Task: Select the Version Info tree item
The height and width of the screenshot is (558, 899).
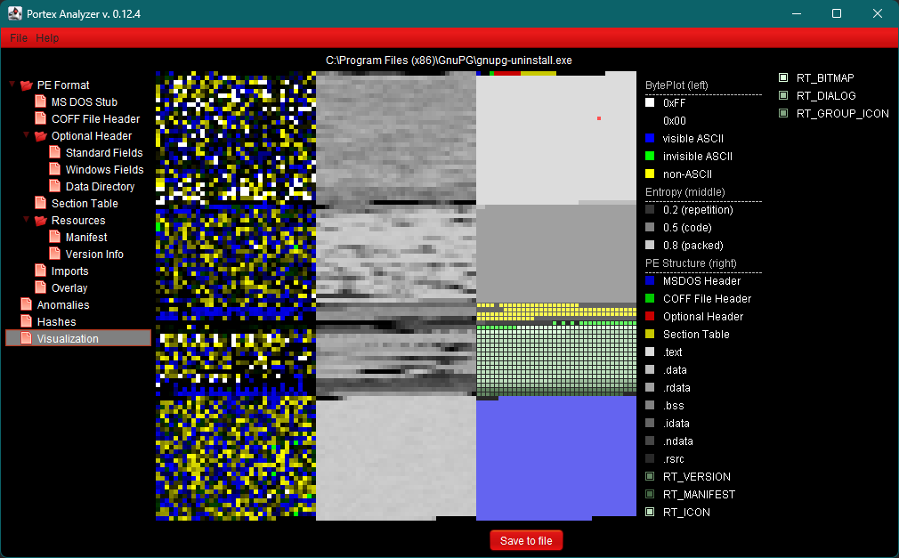Action: (x=94, y=254)
